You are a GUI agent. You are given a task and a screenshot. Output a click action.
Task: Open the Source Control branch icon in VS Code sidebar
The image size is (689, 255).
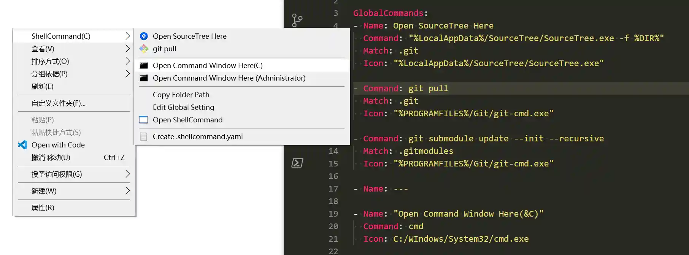[x=297, y=20]
